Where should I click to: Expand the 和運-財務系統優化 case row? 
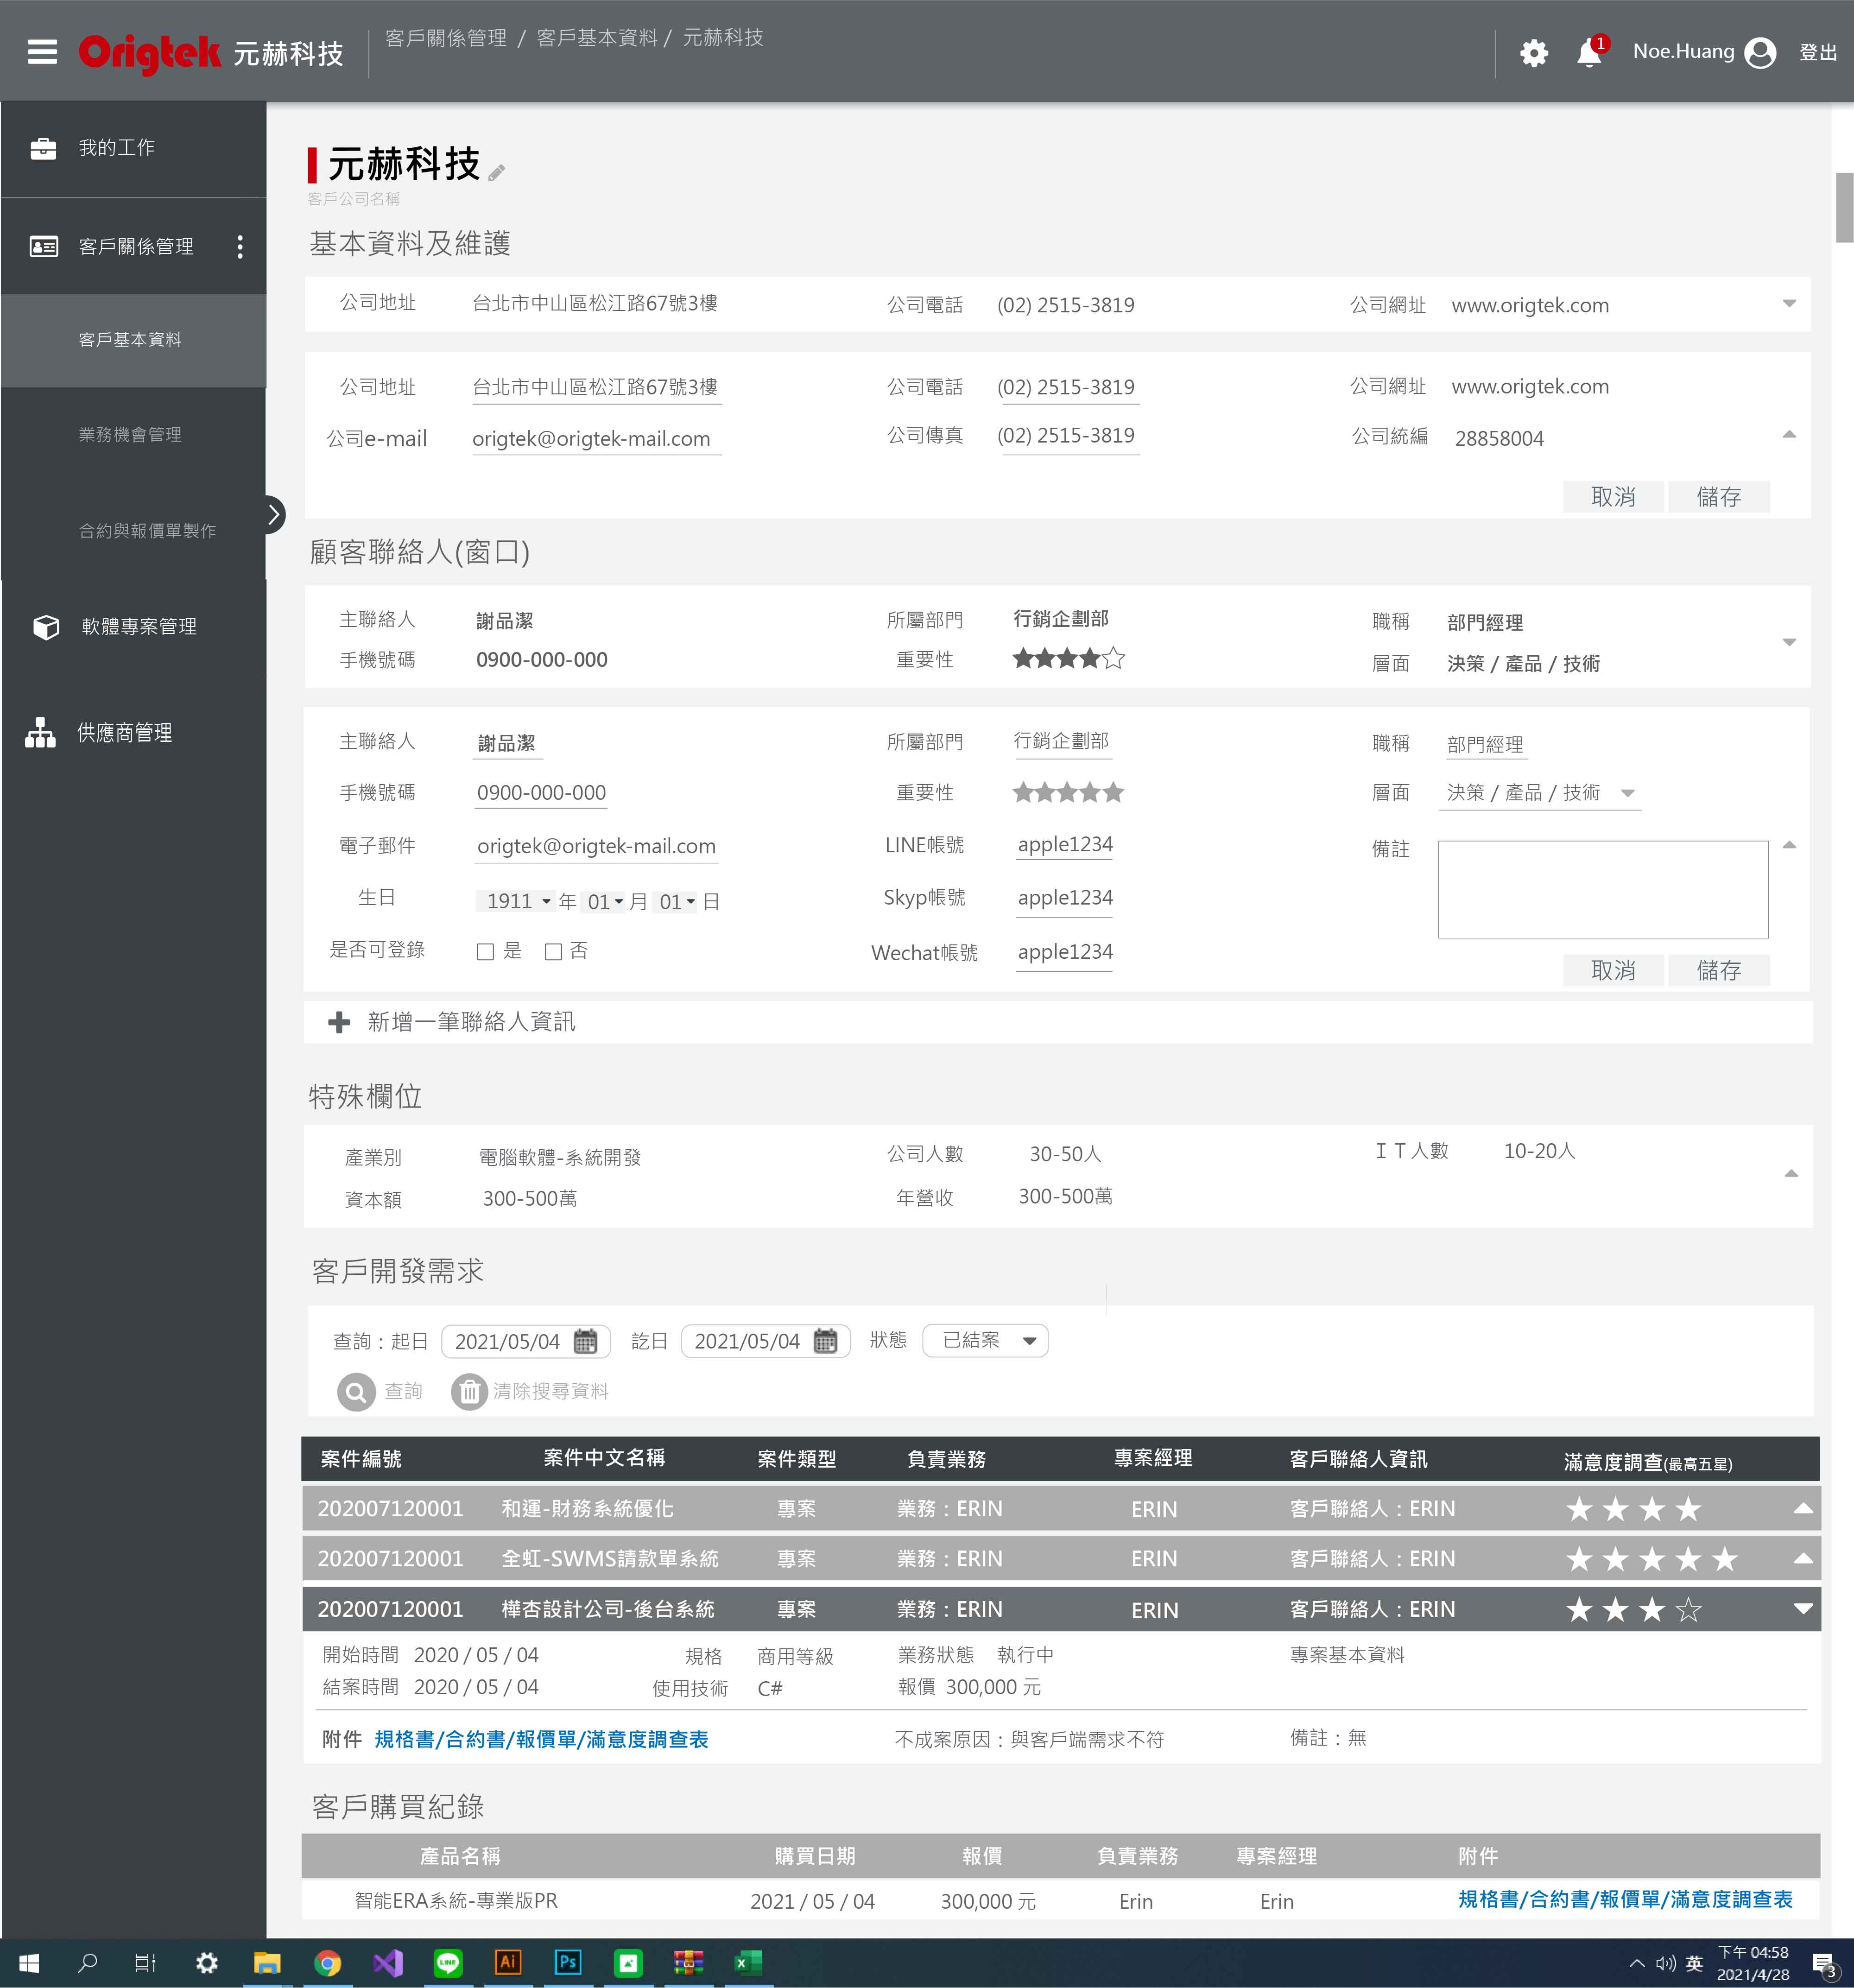click(x=1803, y=1509)
